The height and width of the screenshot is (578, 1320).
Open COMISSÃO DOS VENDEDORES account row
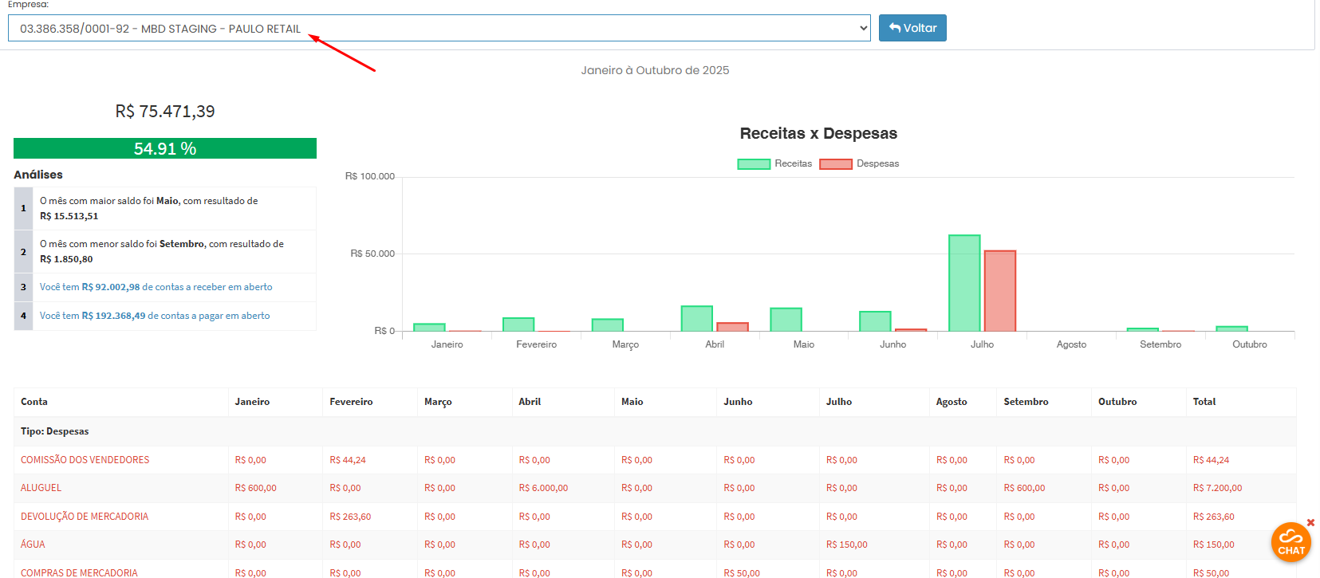pyautogui.click(x=85, y=460)
